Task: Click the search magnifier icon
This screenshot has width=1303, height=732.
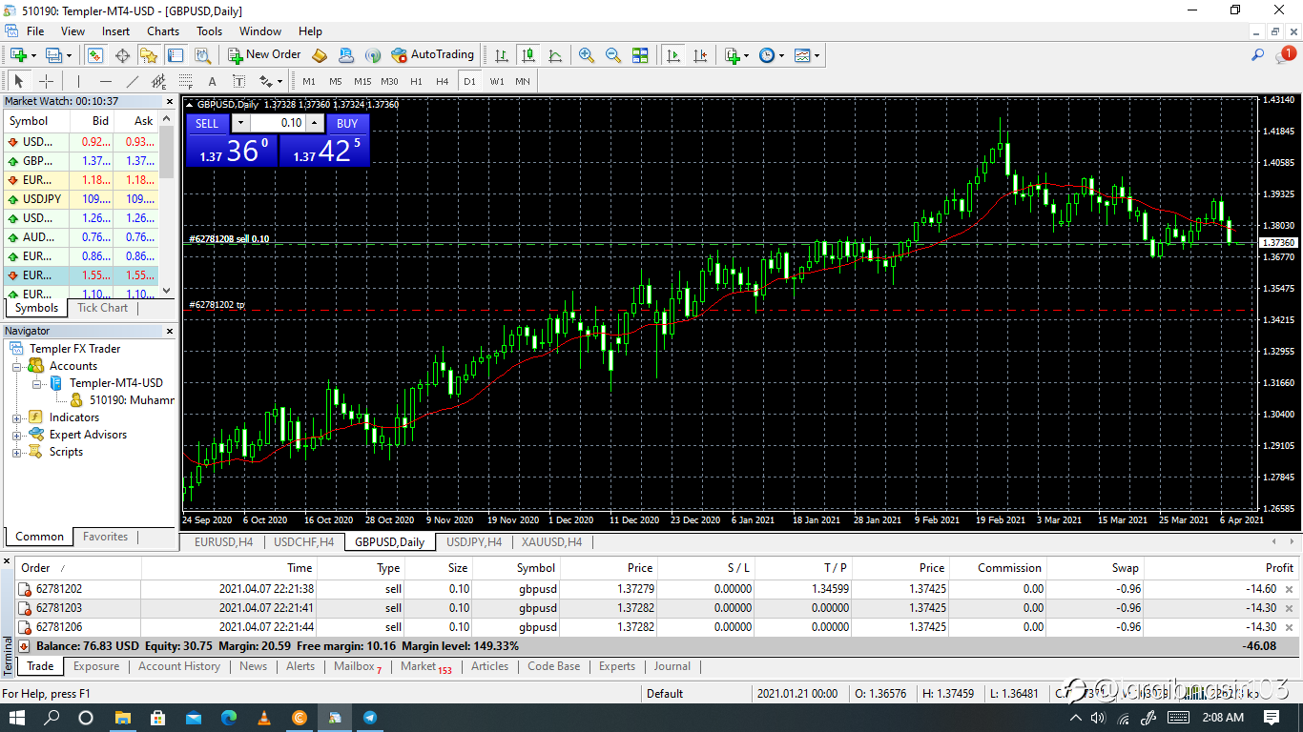Action: [x=1258, y=55]
